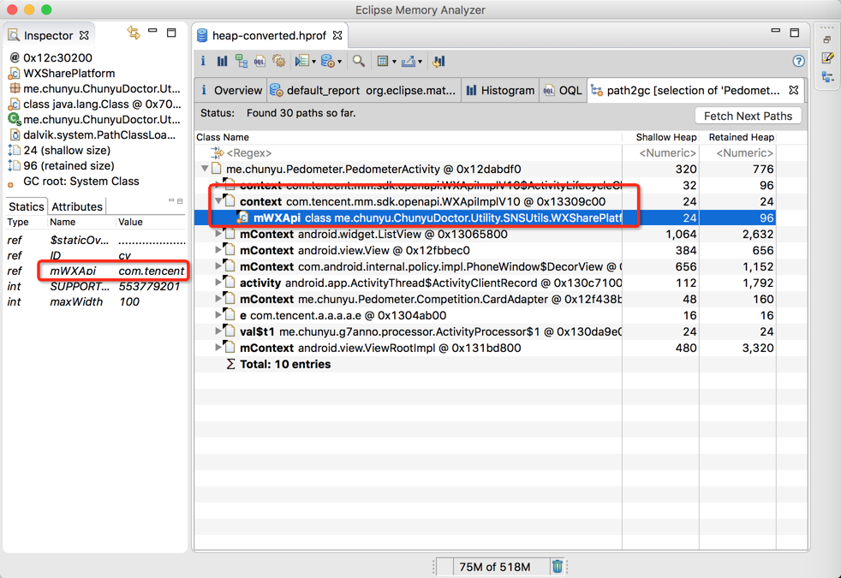The height and width of the screenshot is (578, 841).
Task: Expand the mContext DecorView node
Action: [x=218, y=266]
